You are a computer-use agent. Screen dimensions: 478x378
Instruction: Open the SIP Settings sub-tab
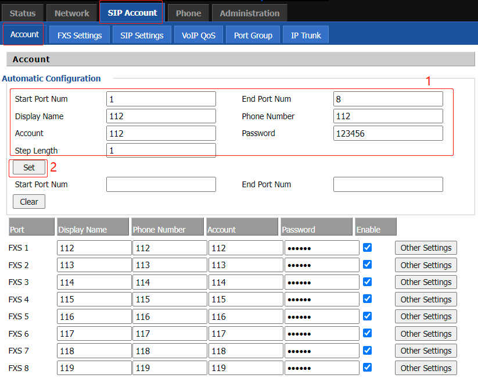(142, 35)
